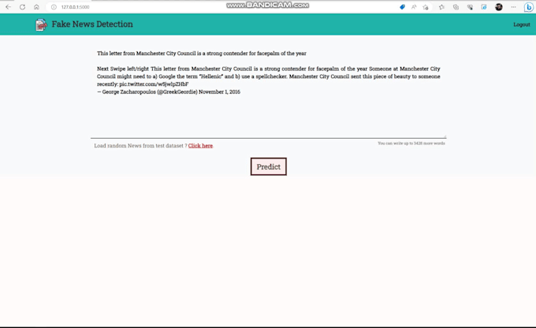Image resolution: width=536 pixels, height=328 pixels.
Task: Open the browser profile avatar
Action: [x=499, y=7]
